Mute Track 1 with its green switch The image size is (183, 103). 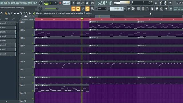click(33, 27)
